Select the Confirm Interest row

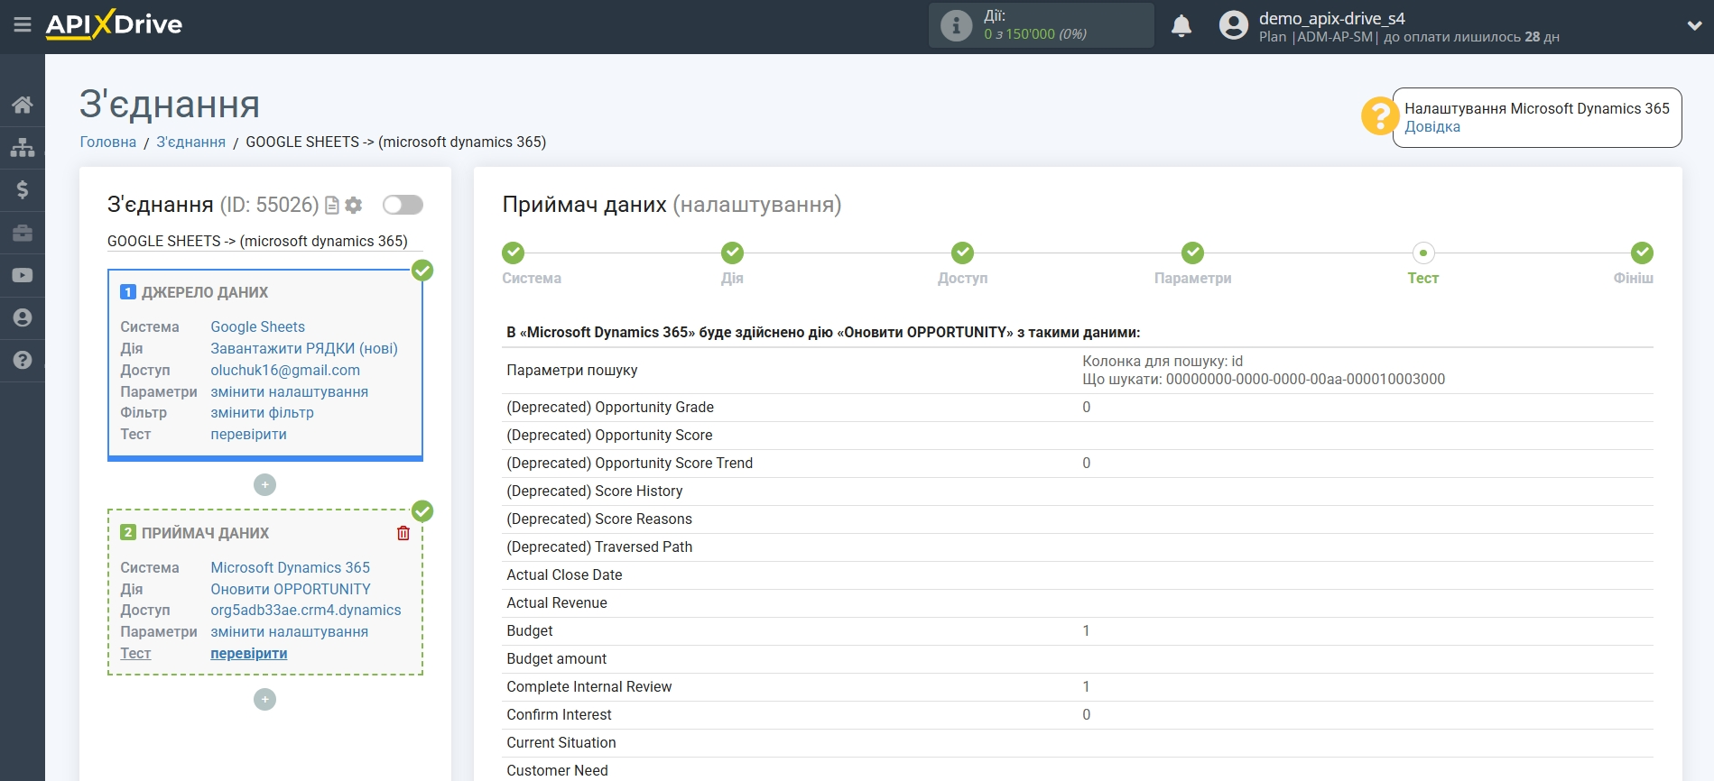coord(1078,714)
